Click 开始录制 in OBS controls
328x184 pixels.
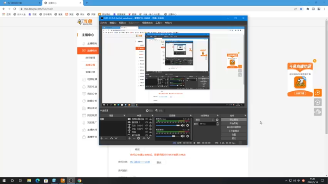point(234,123)
